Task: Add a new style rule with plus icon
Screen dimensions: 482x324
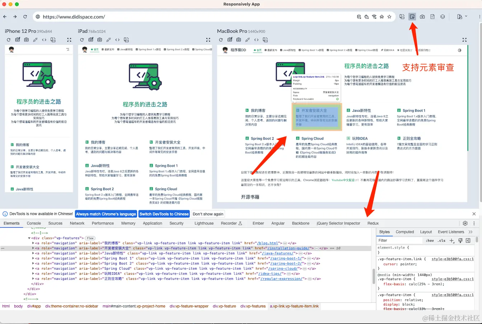Action: (x=452, y=241)
